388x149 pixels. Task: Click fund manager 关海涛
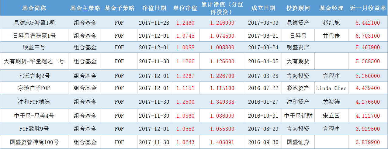[x=331, y=102]
